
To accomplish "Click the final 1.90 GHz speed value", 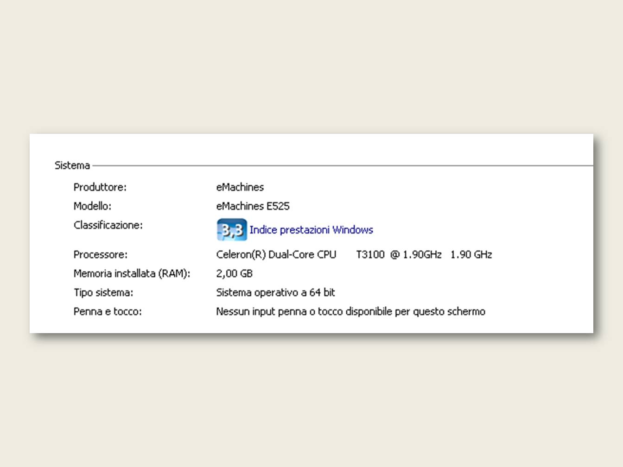I will [471, 255].
